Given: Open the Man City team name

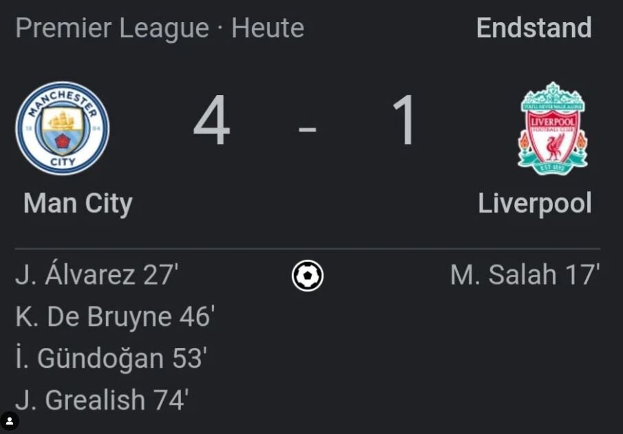Looking at the screenshot, I should pyautogui.click(x=78, y=203).
